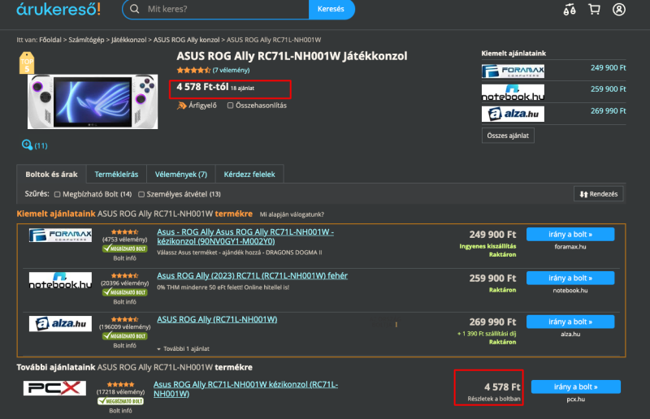650x419 pixels.
Task: Click Irány a bolt for pcx.hu
Action: click(x=576, y=387)
